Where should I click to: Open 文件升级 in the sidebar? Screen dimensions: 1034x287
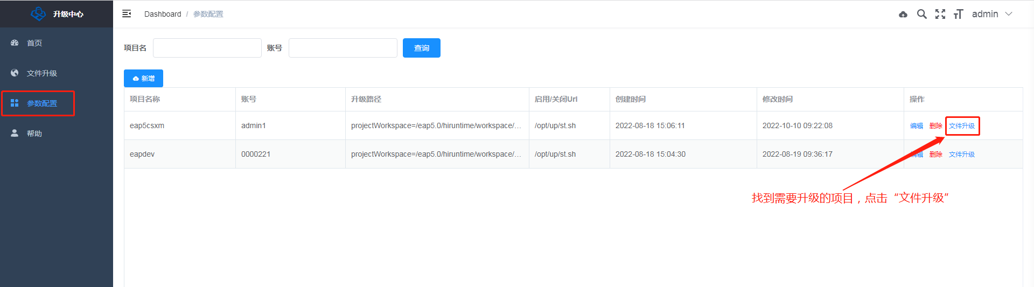[41, 73]
